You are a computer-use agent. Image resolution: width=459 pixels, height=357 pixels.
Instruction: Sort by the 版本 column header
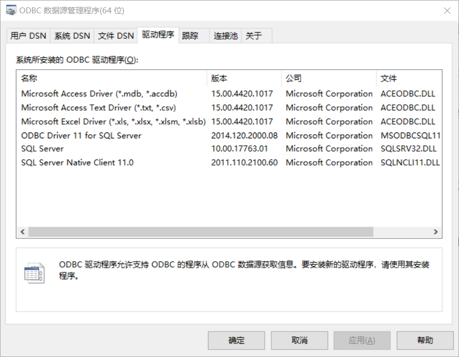(x=244, y=79)
